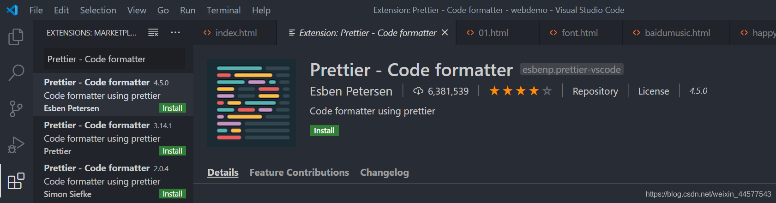Viewport: 776px width, 203px height.
Task: Open the Search view icon
Action: (16, 72)
